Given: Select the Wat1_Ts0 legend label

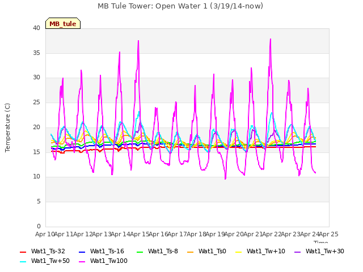Looking at the screenshot, I should tap(212, 251).
